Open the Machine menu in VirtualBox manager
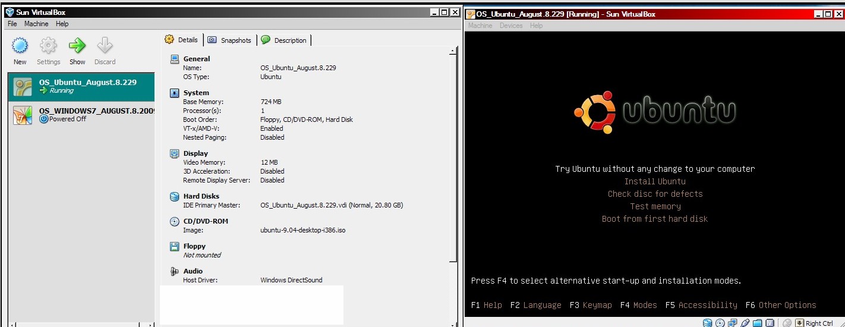This screenshot has height=327, width=845. (36, 24)
